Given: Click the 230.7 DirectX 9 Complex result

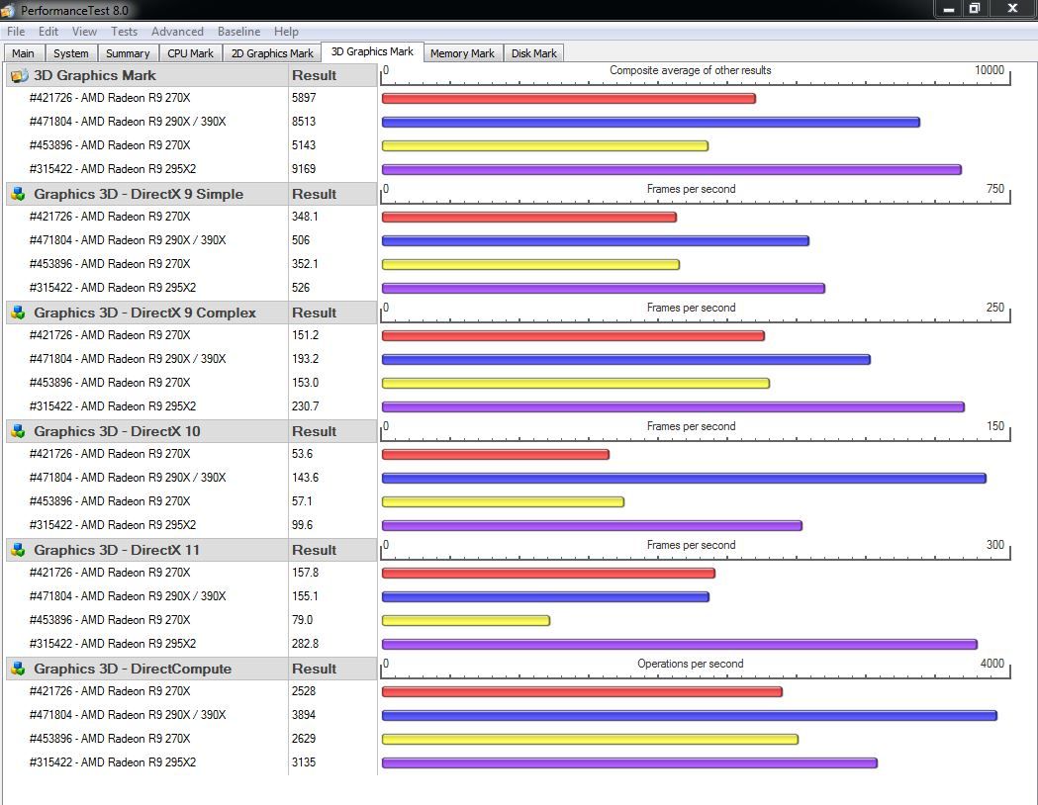Looking at the screenshot, I should point(305,406).
